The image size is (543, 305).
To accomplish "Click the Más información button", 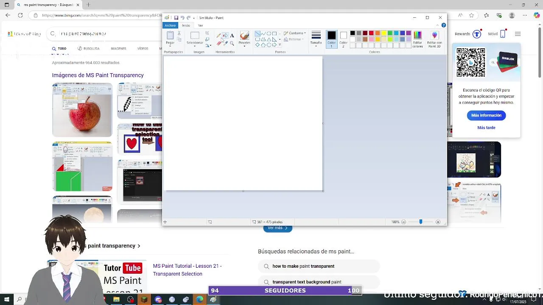I will [x=486, y=115].
